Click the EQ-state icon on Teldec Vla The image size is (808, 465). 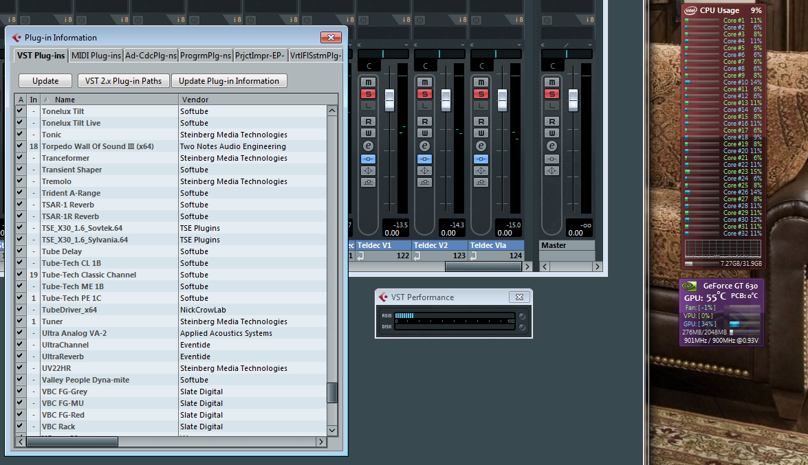[481, 170]
